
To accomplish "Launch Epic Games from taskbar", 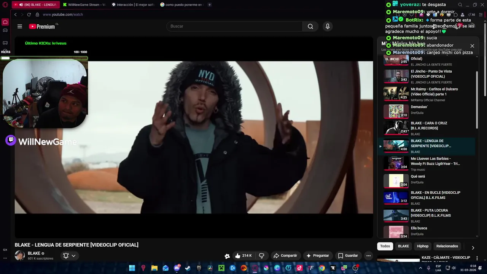I will (x=199, y=268).
